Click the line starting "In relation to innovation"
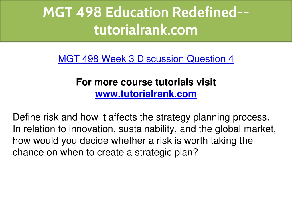Viewport: 292px width, 219px height. coord(144,129)
